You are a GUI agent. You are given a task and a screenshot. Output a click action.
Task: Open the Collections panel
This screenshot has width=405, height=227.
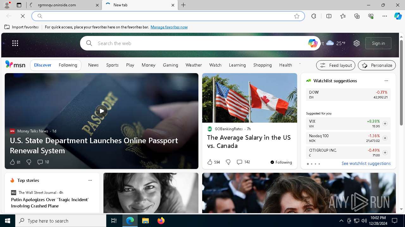(x=357, y=16)
